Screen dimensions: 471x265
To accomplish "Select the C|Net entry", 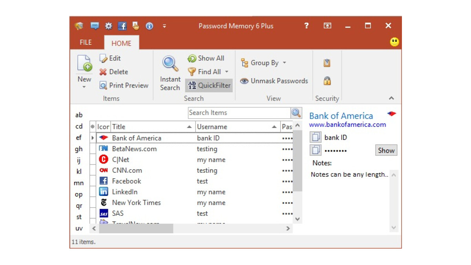I will (194, 160).
